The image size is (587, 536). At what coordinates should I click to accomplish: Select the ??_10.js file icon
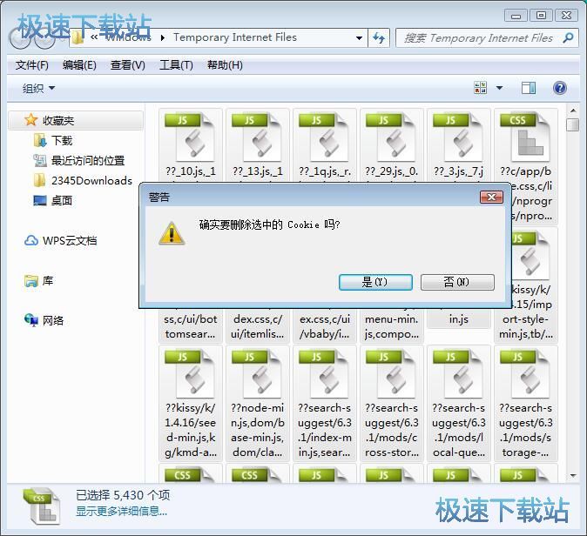(x=189, y=137)
